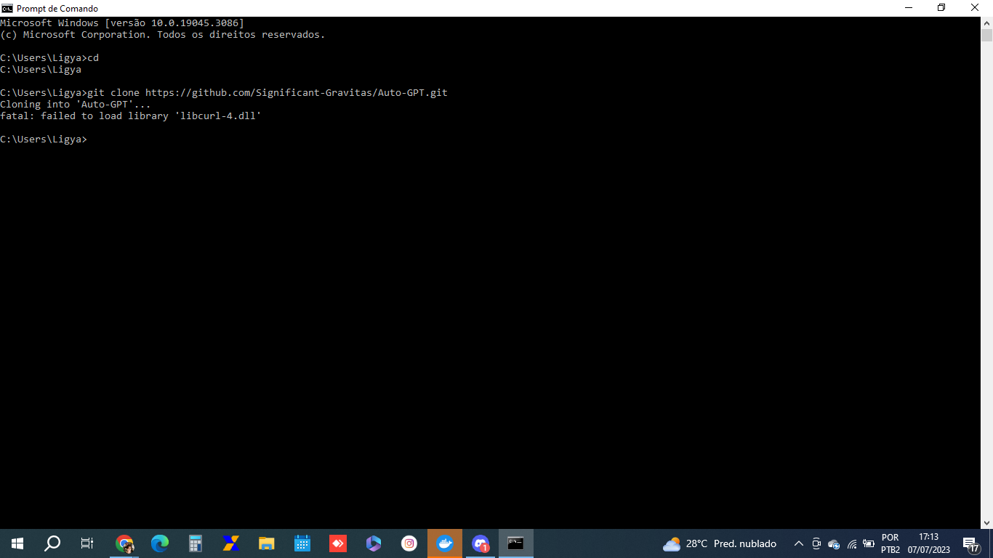Open taskbar search magnifier
This screenshot has width=993, height=558.
tap(52, 543)
